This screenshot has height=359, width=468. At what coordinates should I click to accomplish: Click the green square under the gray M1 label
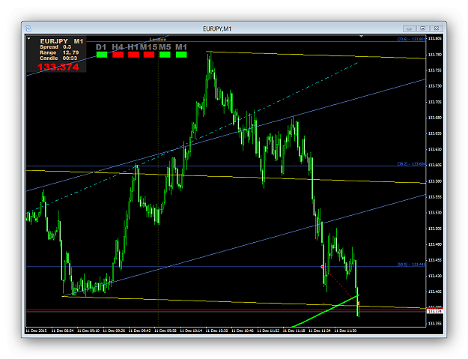tap(181, 55)
